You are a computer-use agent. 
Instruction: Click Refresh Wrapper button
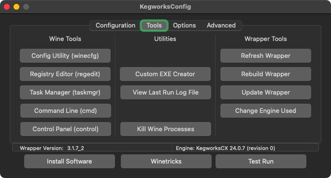point(266,56)
